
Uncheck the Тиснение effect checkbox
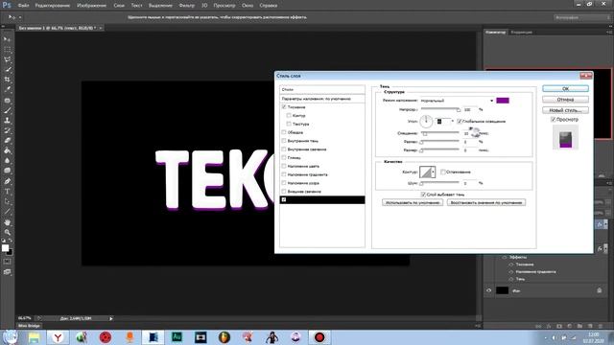tap(284, 106)
